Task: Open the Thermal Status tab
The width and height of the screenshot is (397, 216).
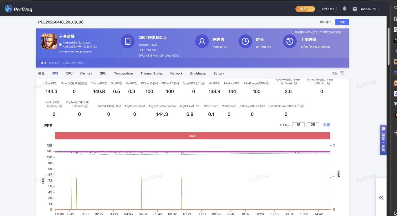Action: point(151,73)
